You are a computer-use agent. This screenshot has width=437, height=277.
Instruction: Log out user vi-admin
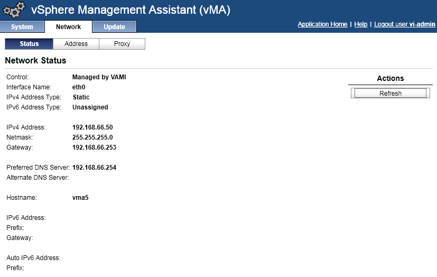(404, 24)
